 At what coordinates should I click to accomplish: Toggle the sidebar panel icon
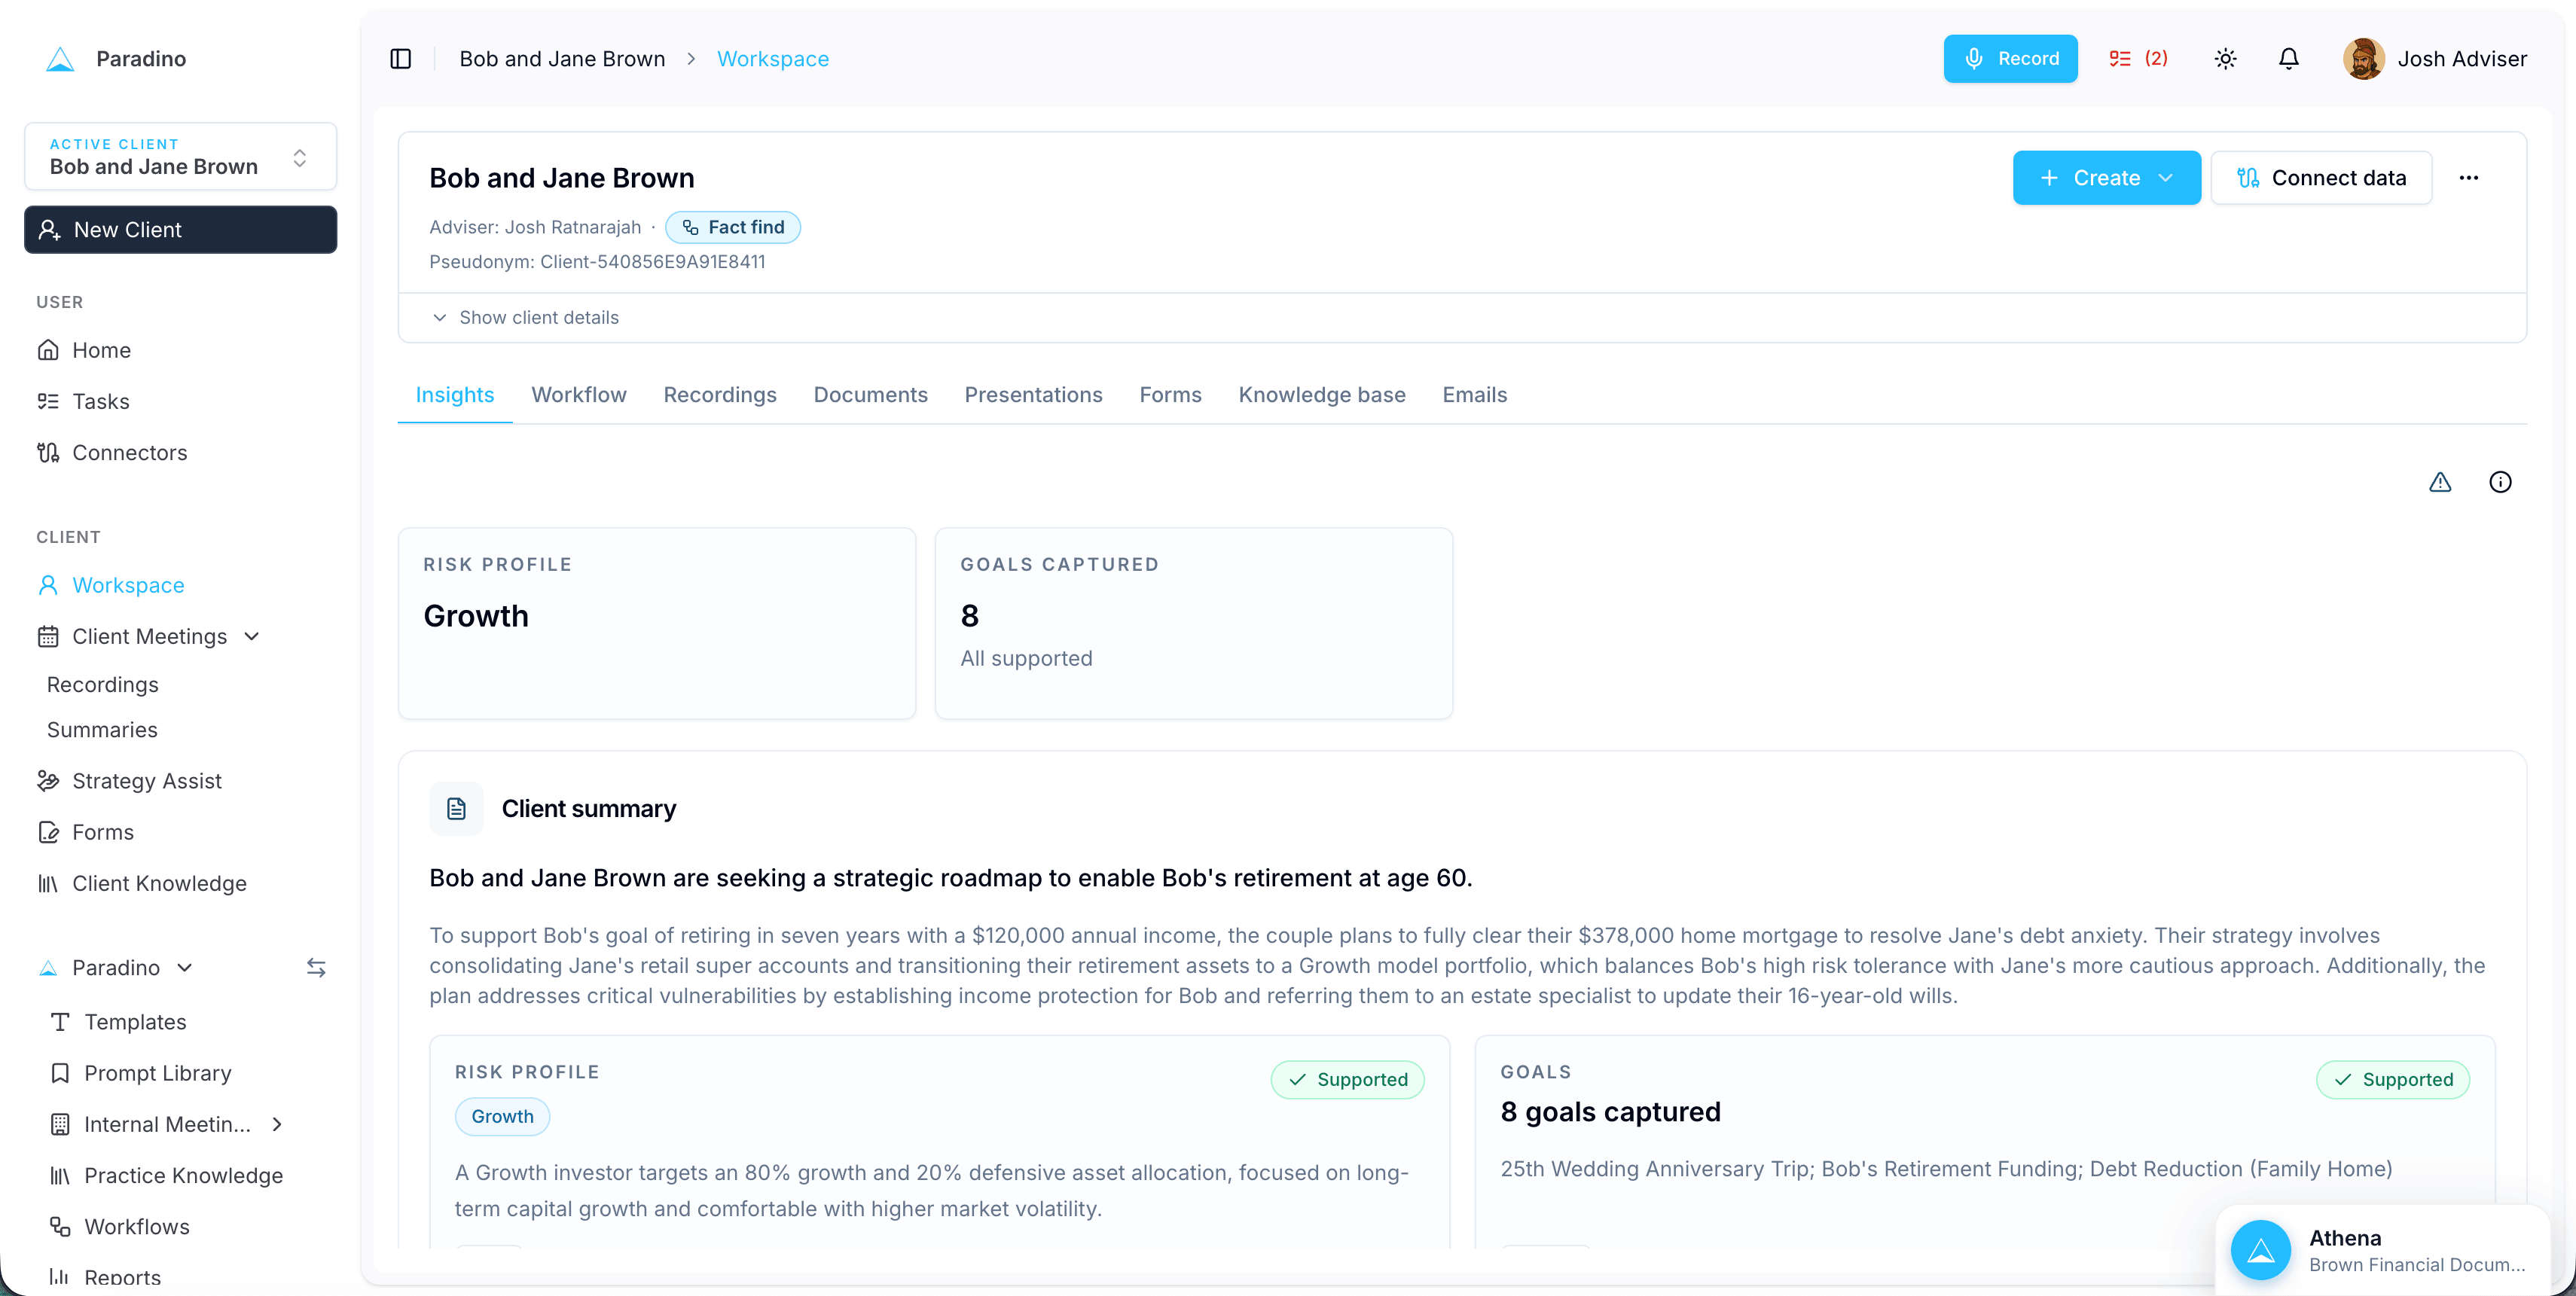(x=401, y=59)
